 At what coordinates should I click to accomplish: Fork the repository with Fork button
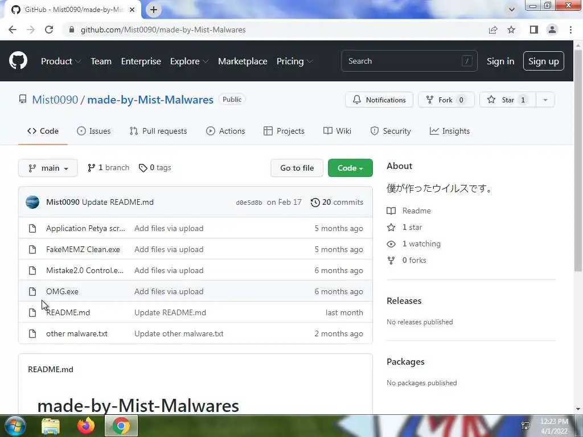[446, 100]
